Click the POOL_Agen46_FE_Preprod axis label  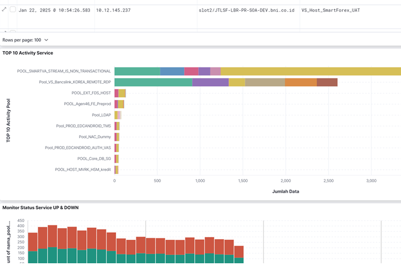pyautogui.click(x=86, y=104)
